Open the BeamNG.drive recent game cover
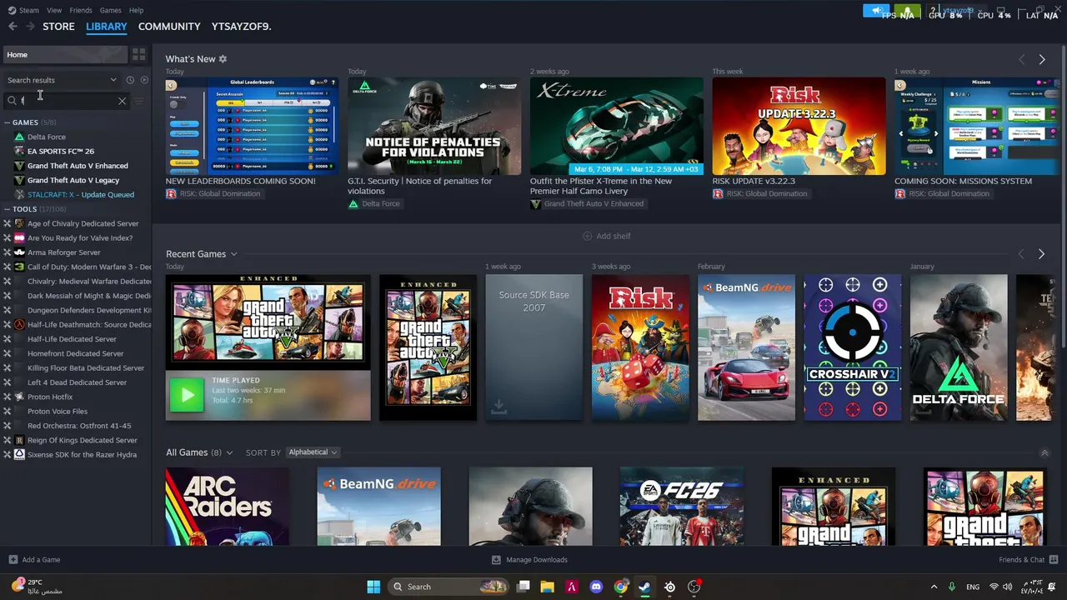Image resolution: width=1067 pixels, height=600 pixels. (746, 347)
